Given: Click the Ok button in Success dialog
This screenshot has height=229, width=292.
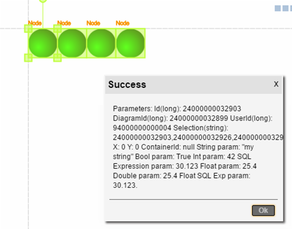Looking at the screenshot, I should point(263,210).
